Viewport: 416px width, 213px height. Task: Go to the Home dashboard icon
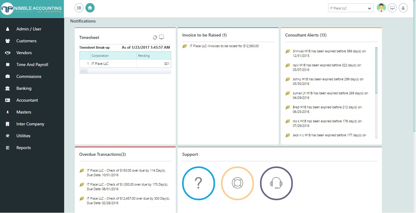[x=90, y=8]
